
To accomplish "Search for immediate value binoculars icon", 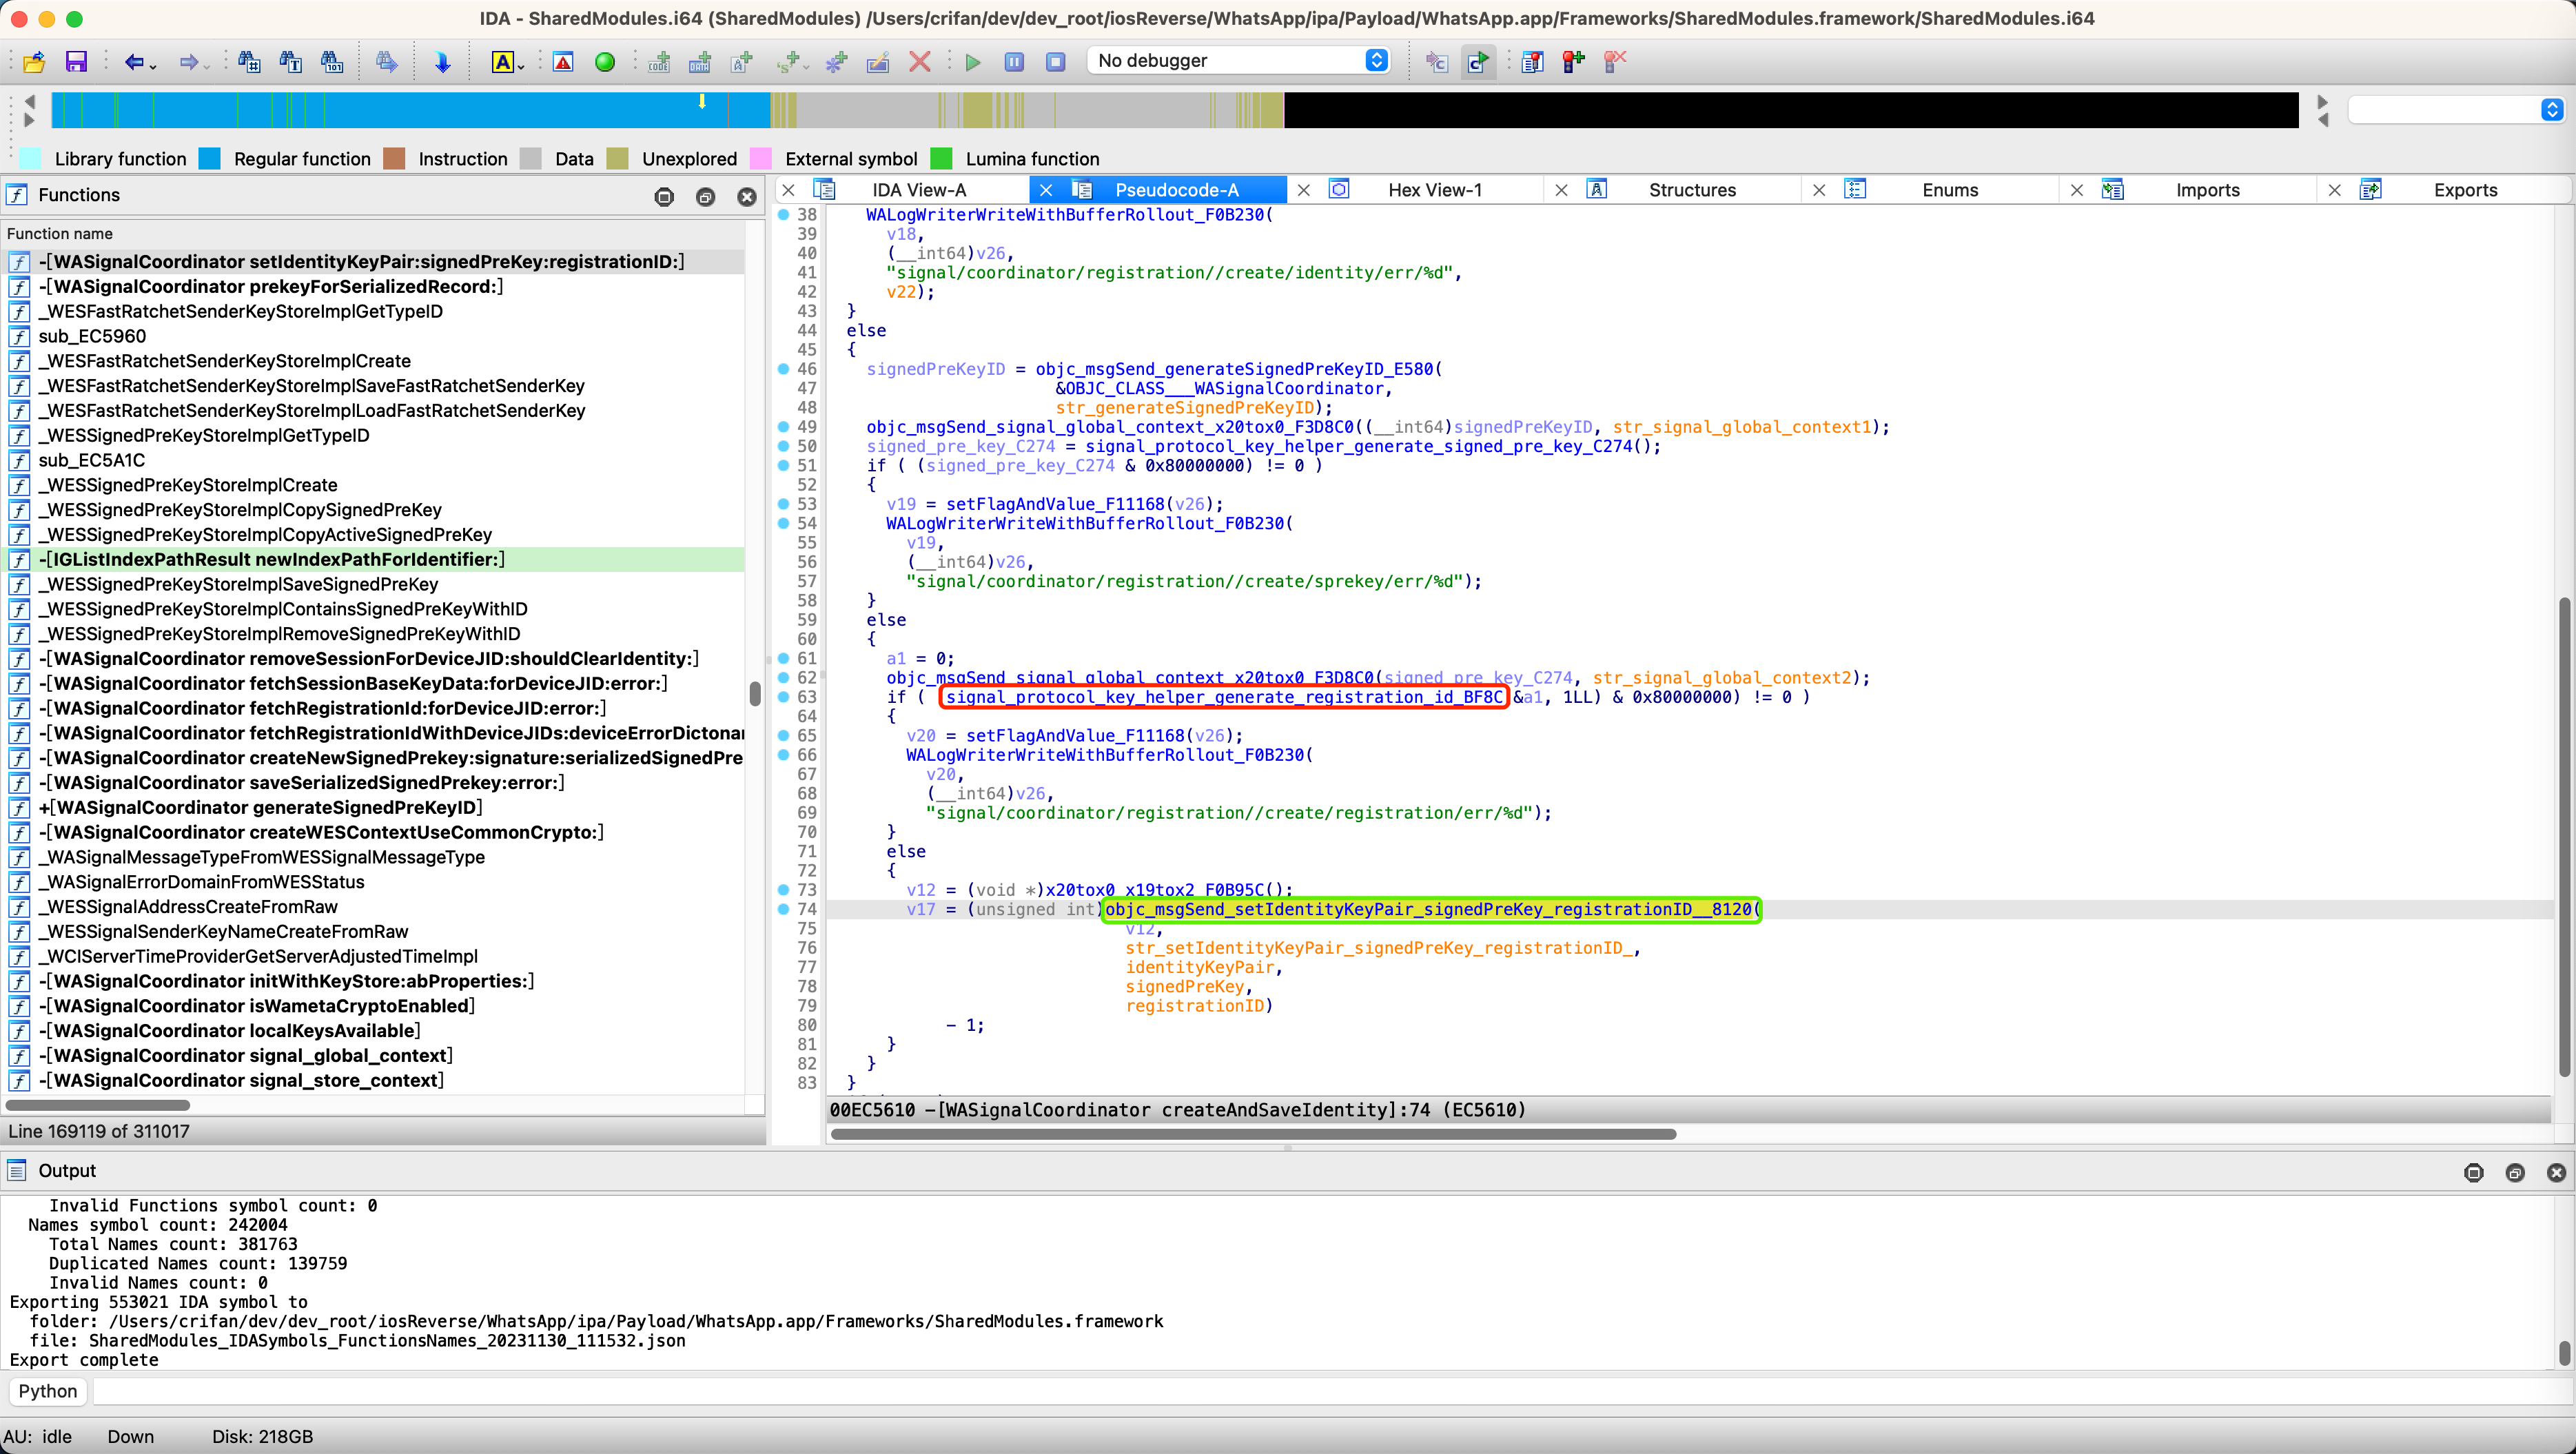I will (249, 62).
